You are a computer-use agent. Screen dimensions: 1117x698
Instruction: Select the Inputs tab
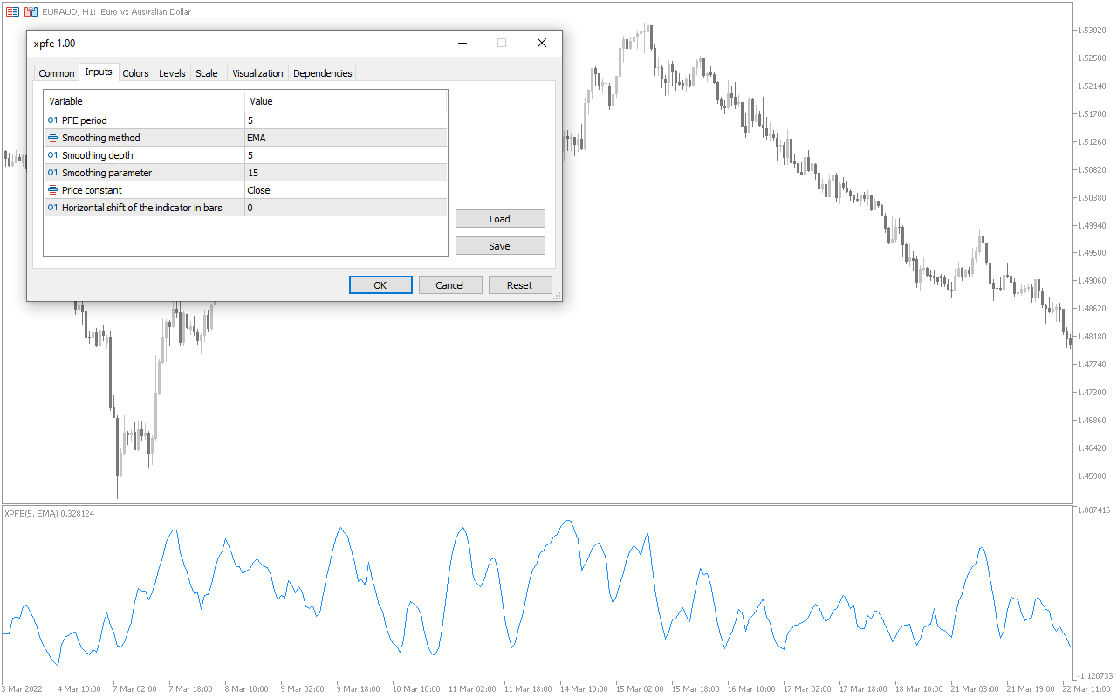[x=99, y=72]
